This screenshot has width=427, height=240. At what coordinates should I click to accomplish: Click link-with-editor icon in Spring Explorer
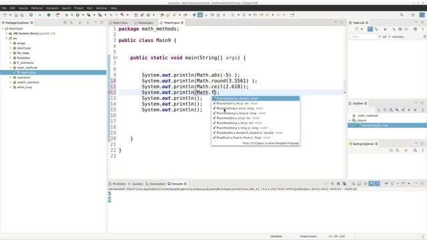click(398, 150)
